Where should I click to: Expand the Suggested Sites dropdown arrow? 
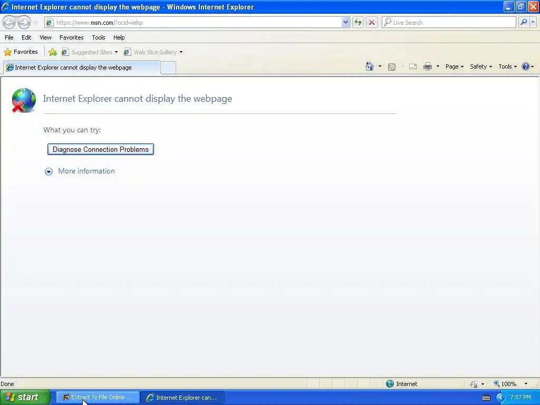pyautogui.click(x=116, y=52)
